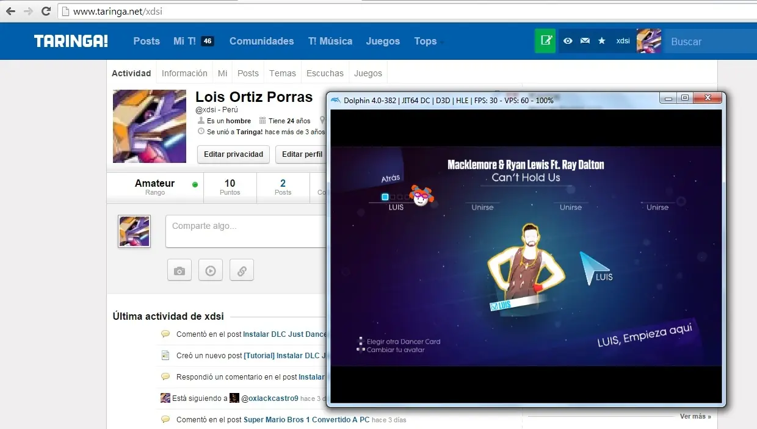Click small avatar beside share box
This screenshot has height=429, width=757.
pos(134,231)
